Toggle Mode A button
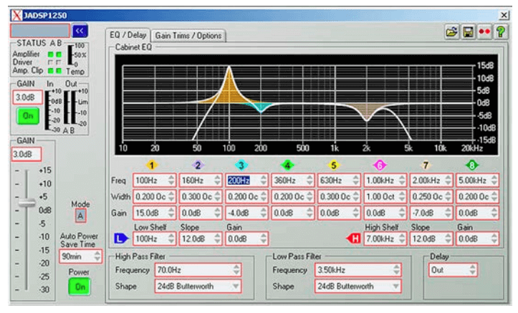Screen dimensions: 518x313 pyautogui.click(x=80, y=216)
